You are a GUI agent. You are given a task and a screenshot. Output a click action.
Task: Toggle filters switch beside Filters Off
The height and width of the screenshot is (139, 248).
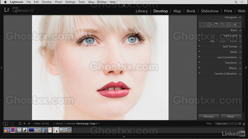pos(244,124)
